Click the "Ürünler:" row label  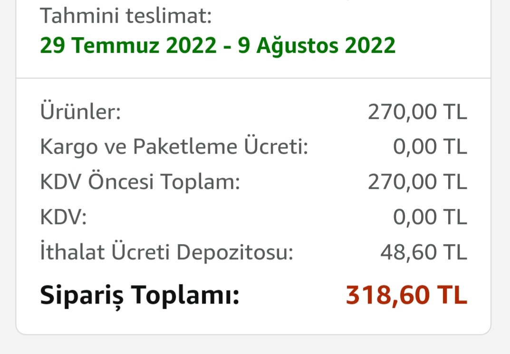click(x=80, y=112)
